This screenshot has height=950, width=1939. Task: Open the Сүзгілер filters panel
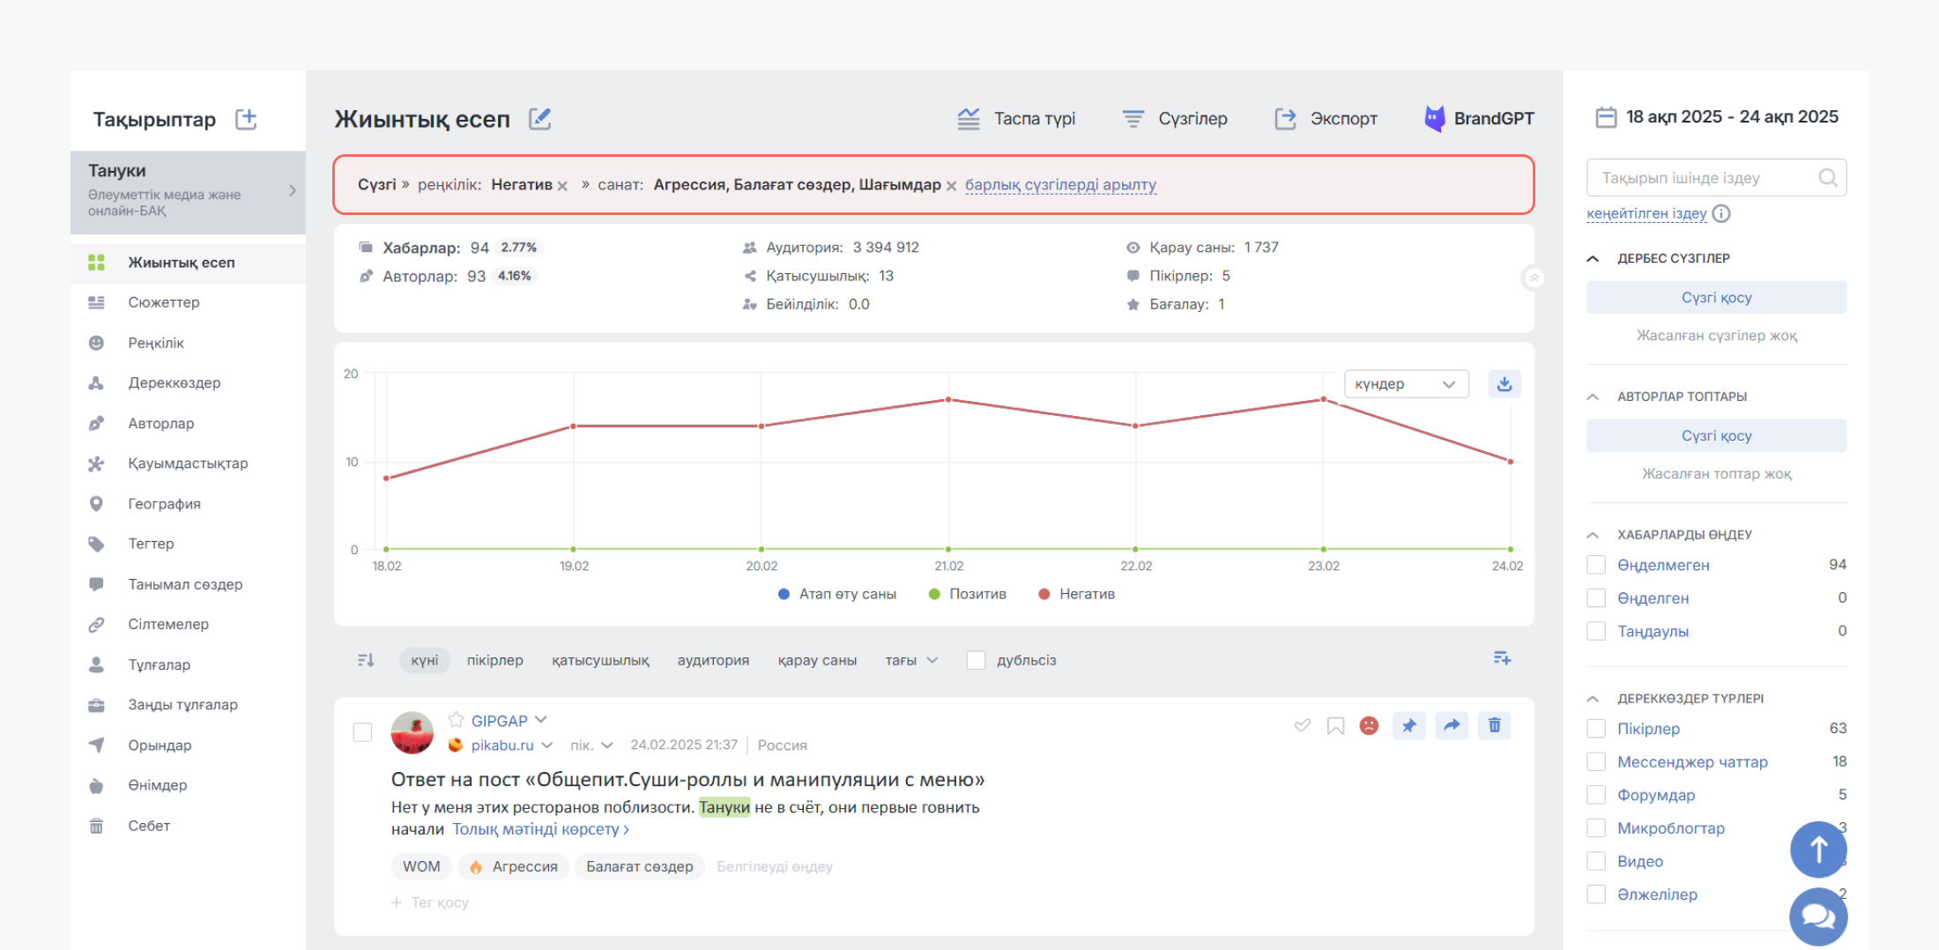pos(1175,119)
